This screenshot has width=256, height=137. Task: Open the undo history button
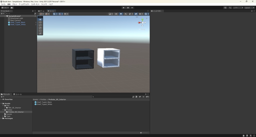click(x=225, y=8)
